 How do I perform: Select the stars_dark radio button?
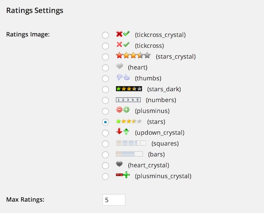pos(106,89)
